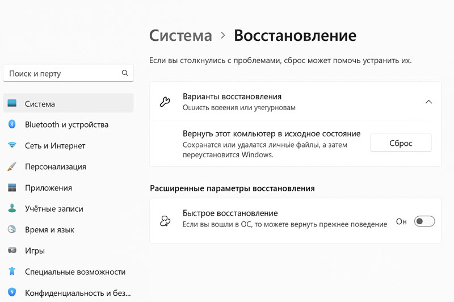Click the Bluetooth icon in sidebar
The height and width of the screenshot is (302, 454).
(x=12, y=124)
